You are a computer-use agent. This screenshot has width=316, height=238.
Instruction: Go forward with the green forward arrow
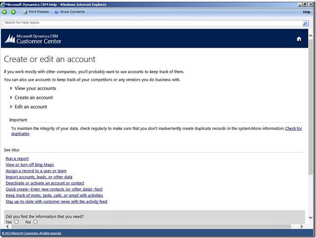point(13,12)
